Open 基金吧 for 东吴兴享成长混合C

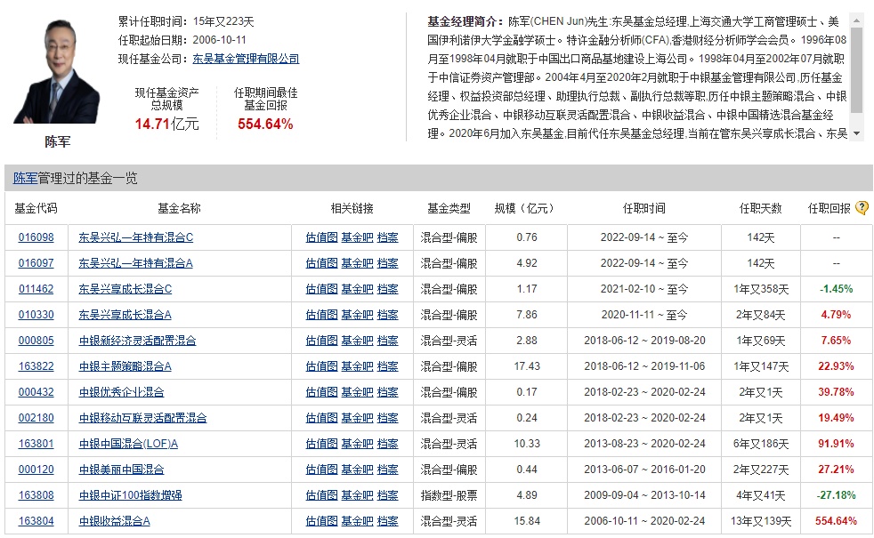pos(357,289)
